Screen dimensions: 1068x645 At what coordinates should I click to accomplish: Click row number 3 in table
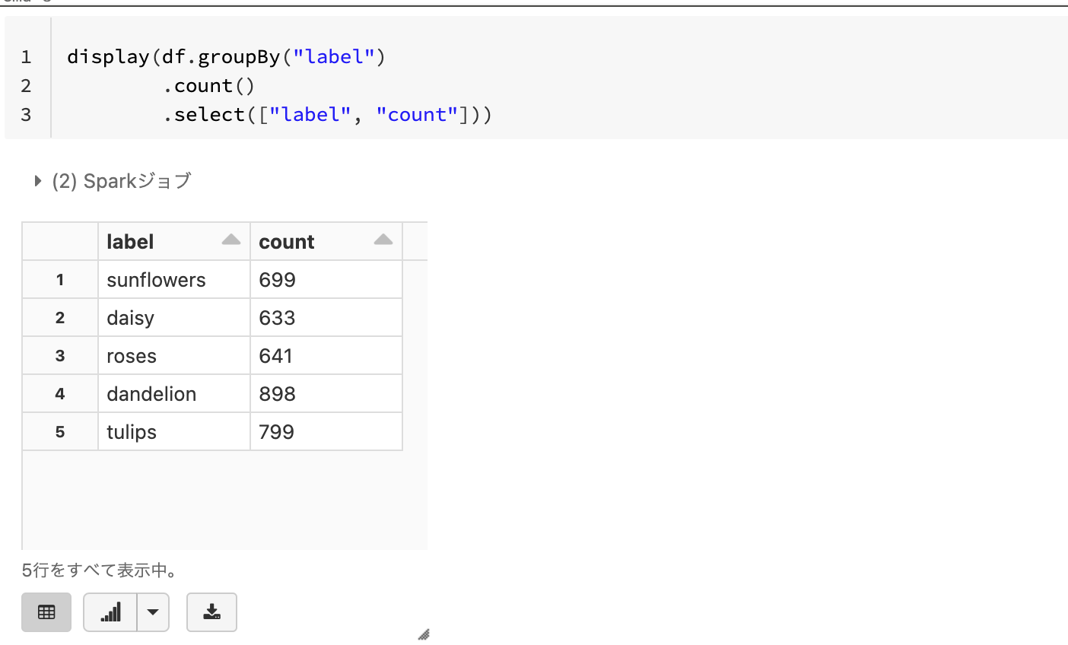click(x=60, y=356)
